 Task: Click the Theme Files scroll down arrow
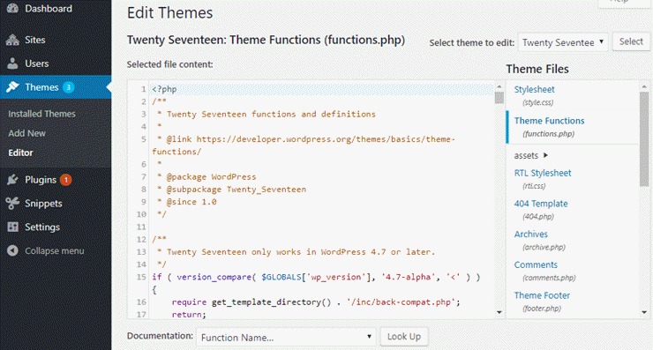tap(644, 312)
